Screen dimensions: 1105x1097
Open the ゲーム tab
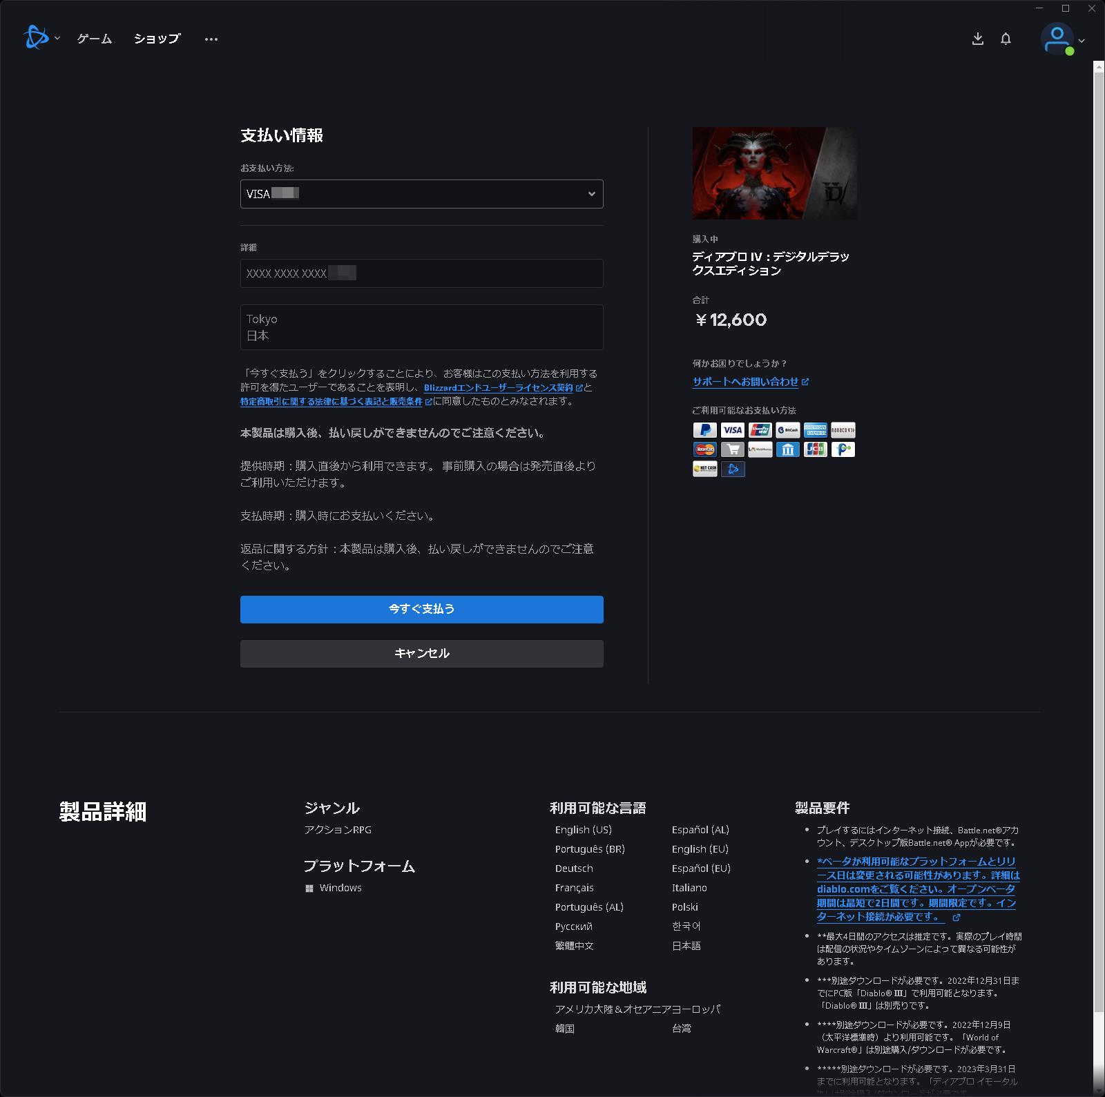[x=95, y=39]
